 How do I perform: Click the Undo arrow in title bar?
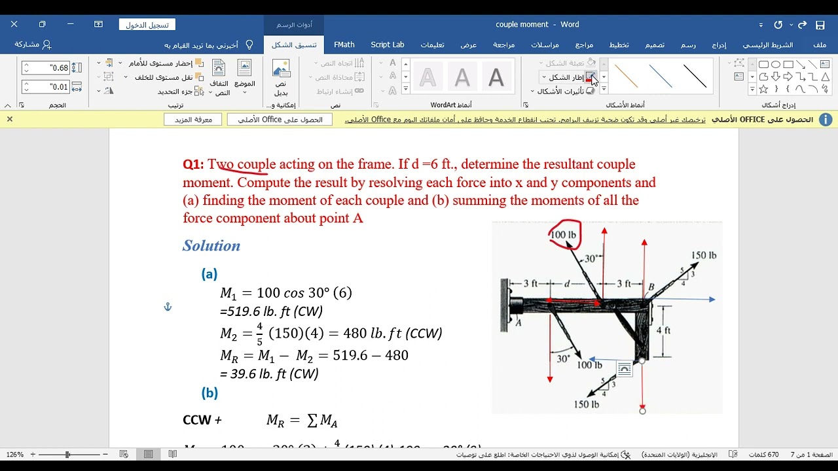pos(802,25)
